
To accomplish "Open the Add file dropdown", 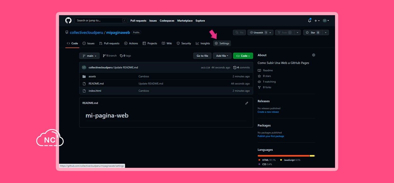I will (222, 56).
